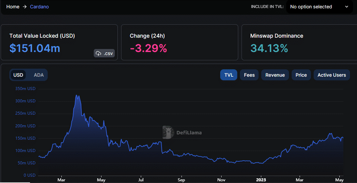
Task: Click the -3.29% 24h change value
Action: [x=148, y=48]
